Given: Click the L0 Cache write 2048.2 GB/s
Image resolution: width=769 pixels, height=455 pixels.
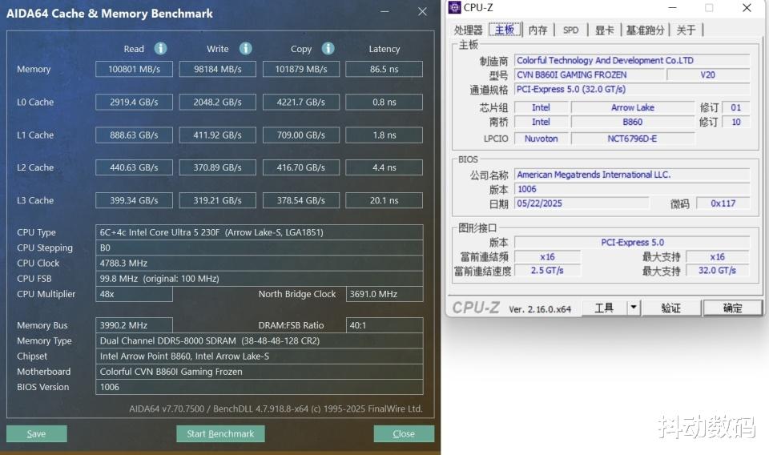Looking at the screenshot, I should coord(217,102).
